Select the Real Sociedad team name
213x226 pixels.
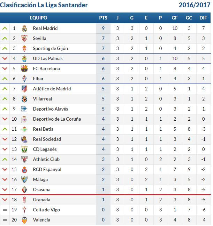point(47,139)
